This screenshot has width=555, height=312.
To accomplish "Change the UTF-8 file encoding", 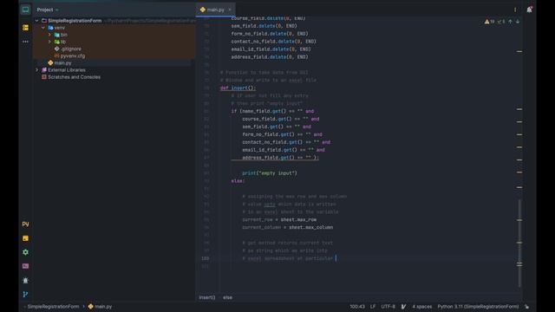I will 388,306.
